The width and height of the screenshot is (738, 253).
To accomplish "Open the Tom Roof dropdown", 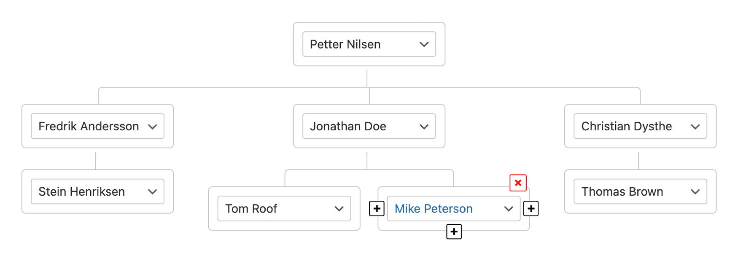I will pos(284,208).
